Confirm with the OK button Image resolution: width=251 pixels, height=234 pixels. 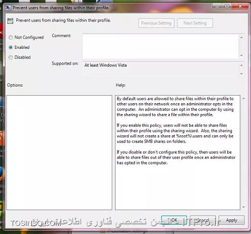(x=174, y=220)
